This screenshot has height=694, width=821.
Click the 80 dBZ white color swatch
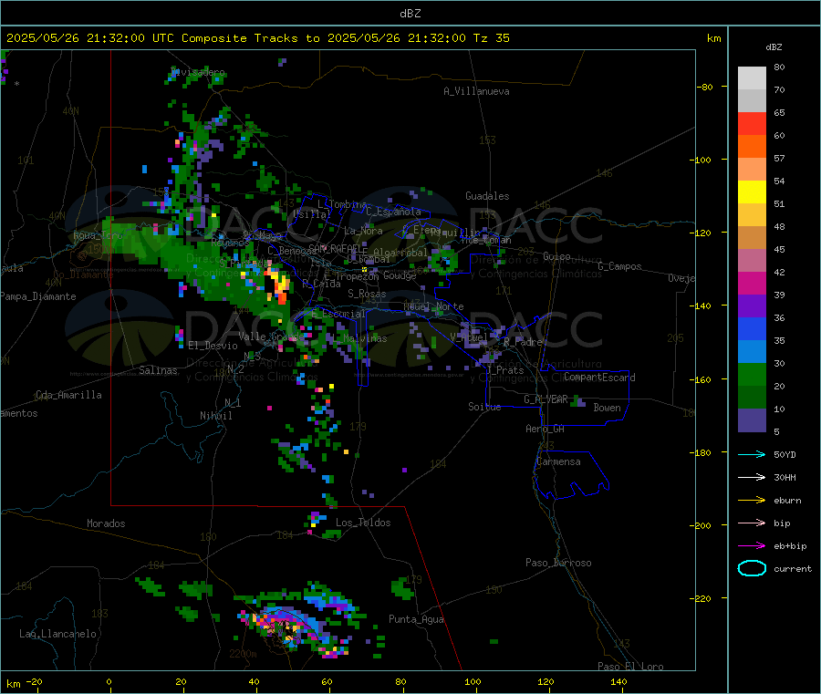click(x=752, y=78)
